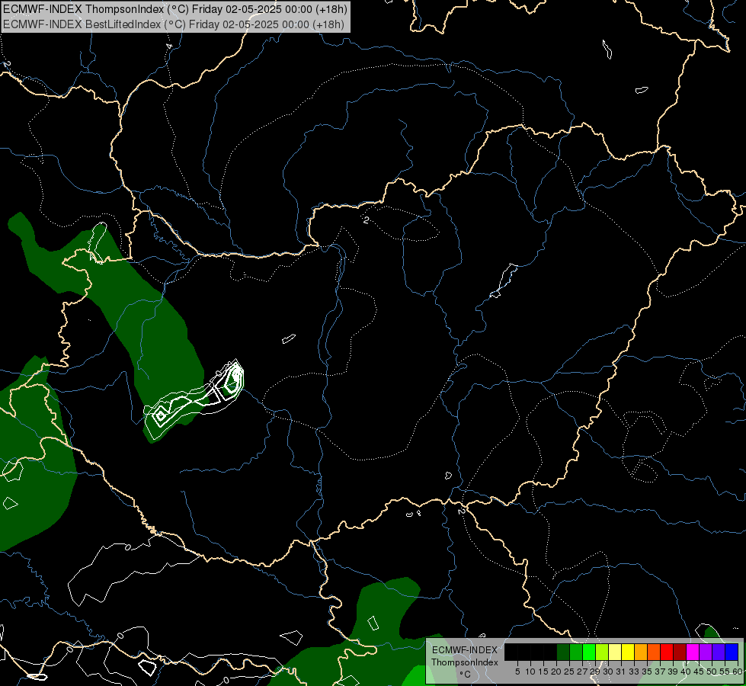Select the dark green 20–25 legend swatch
746x686 pixels.
(563, 652)
